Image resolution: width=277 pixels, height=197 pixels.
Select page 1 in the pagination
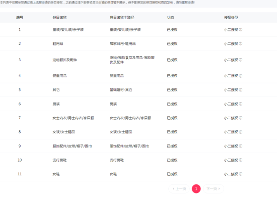[196, 189]
